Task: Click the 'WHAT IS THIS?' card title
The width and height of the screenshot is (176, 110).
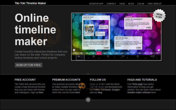Action: [x=89, y=17]
